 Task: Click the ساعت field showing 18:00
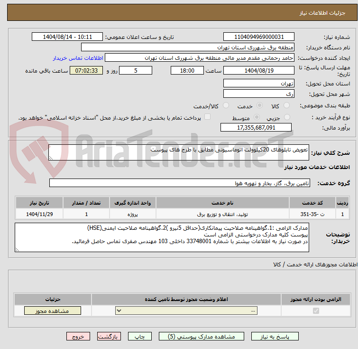click(x=187, y=70)
